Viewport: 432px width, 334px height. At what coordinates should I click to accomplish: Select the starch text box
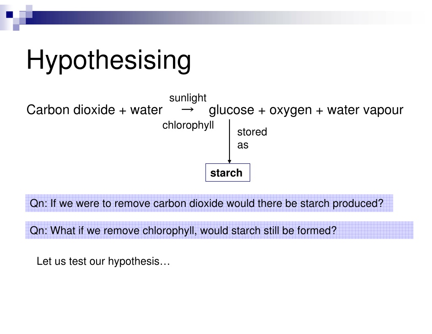(x=227, y=173)
